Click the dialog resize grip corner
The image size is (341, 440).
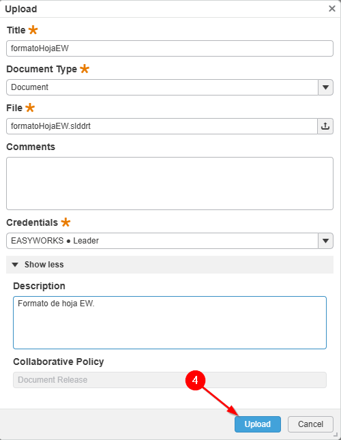pyautogui.click(x=336, y=435)
